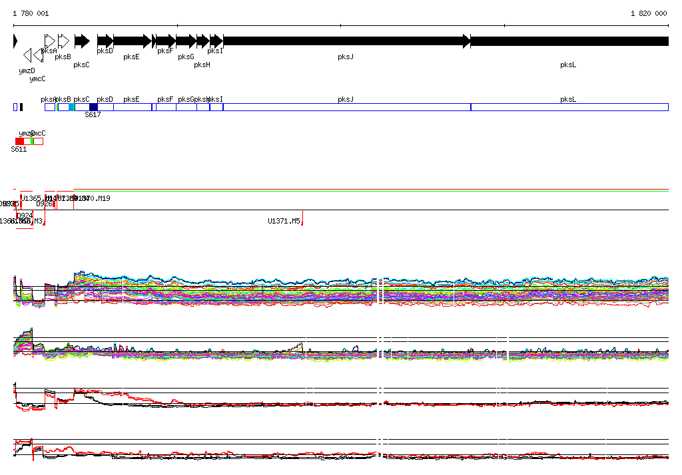Click the pksI gene arrow
The width and height of the screenshot is (682, 475).
click(216, 41)
